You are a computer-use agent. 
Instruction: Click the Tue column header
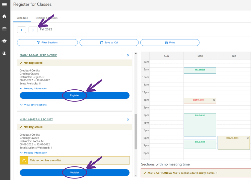(234, 56)
